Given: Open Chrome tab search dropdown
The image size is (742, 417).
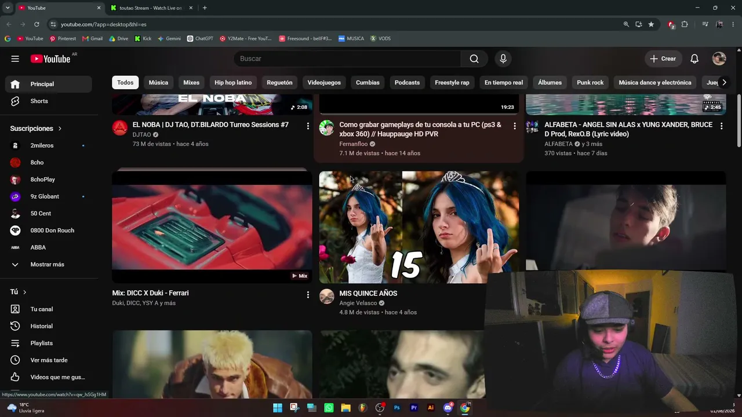Looking at the screenshot, I should point(8,8).
